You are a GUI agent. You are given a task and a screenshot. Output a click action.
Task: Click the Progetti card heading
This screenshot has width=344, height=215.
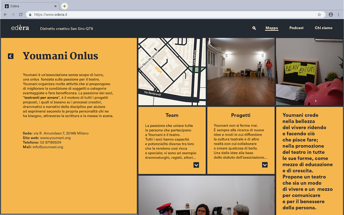[241, 115]
